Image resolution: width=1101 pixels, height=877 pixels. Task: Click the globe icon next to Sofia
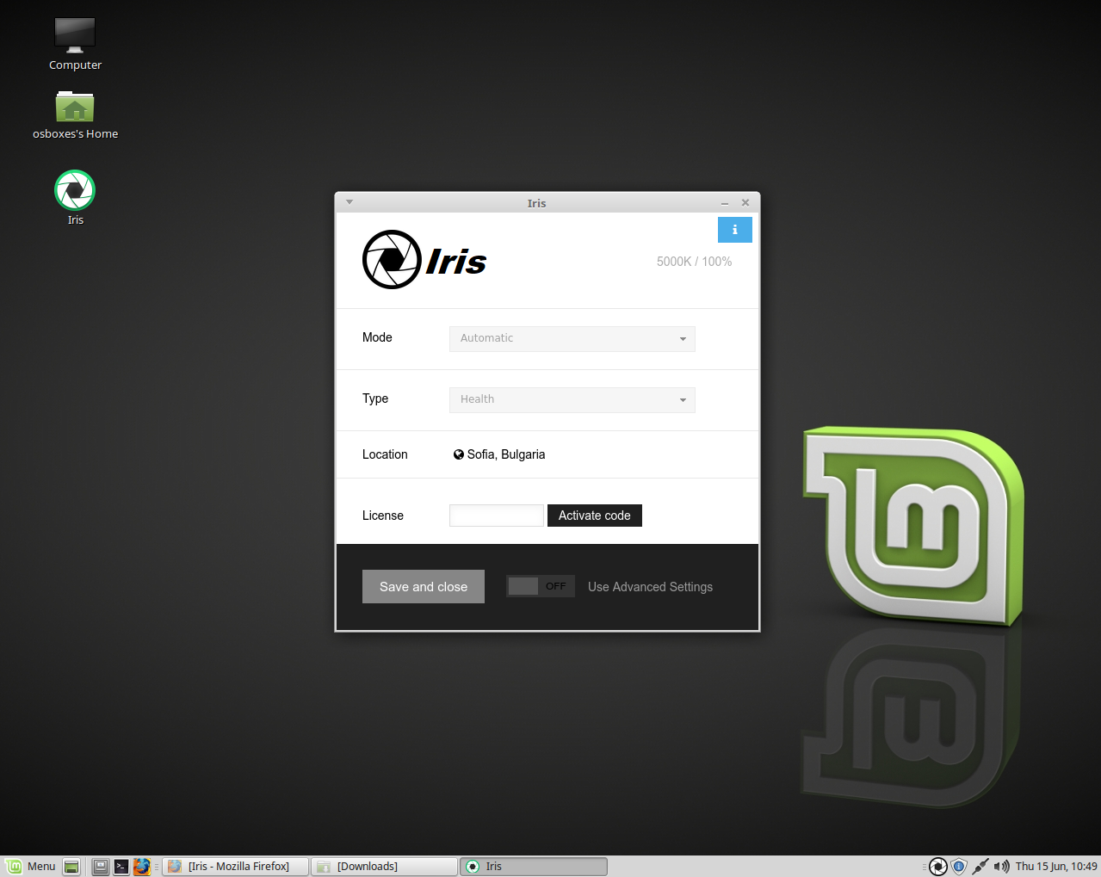point(459,454)
